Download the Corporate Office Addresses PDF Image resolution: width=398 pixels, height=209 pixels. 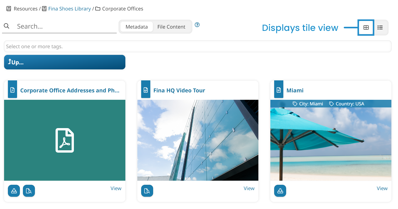pos(14,191)
